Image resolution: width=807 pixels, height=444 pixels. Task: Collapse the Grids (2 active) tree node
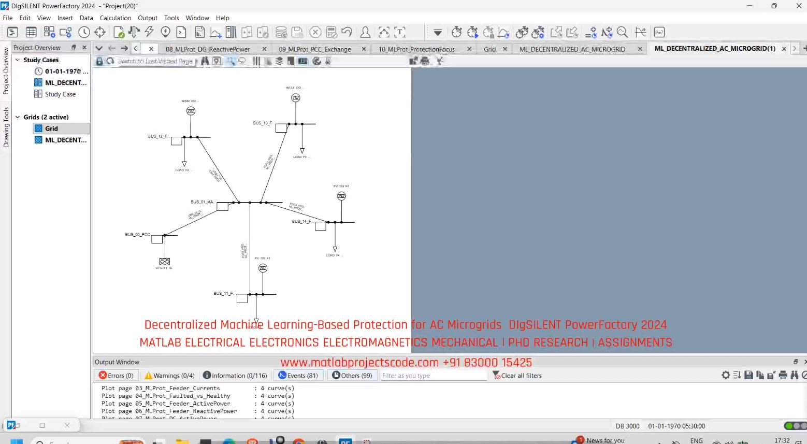point(18,117)
